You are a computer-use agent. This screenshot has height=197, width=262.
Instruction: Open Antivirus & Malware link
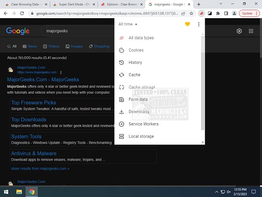coord(34,153)
